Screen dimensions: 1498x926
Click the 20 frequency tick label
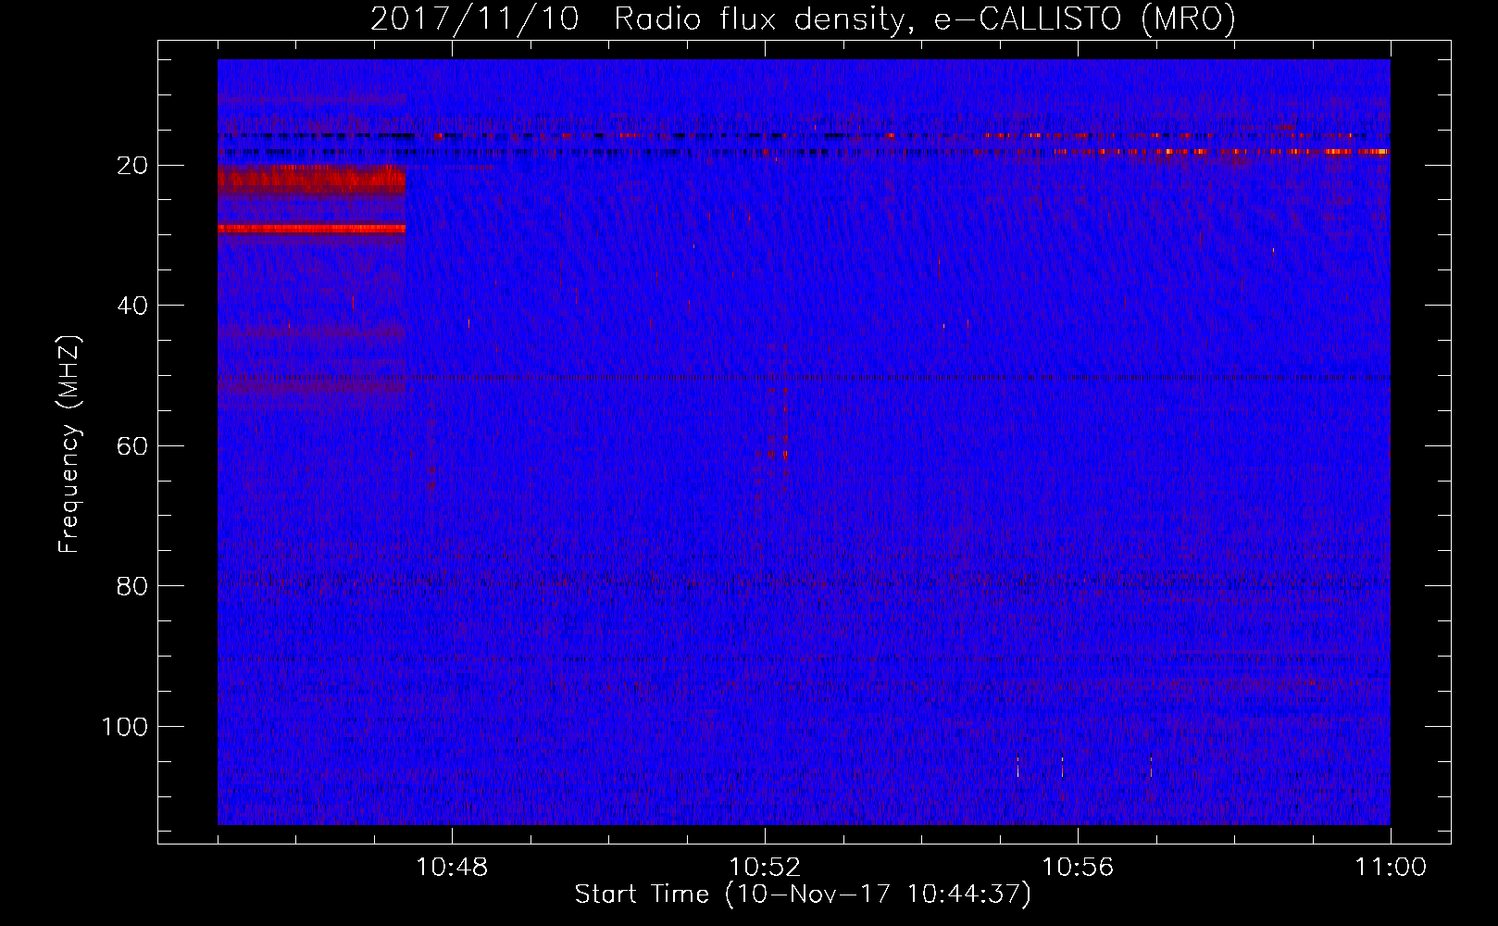point(132,166)
